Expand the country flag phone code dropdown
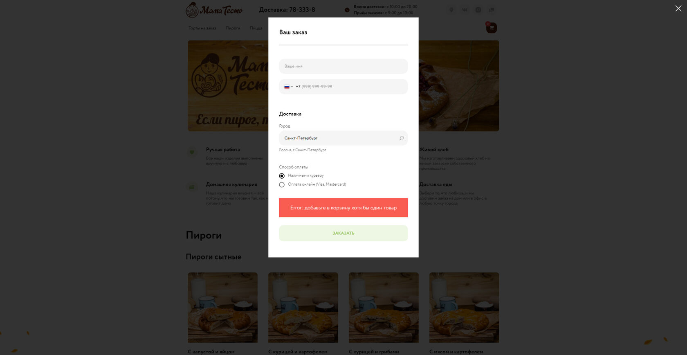687x355 pixels. [289, 87]
